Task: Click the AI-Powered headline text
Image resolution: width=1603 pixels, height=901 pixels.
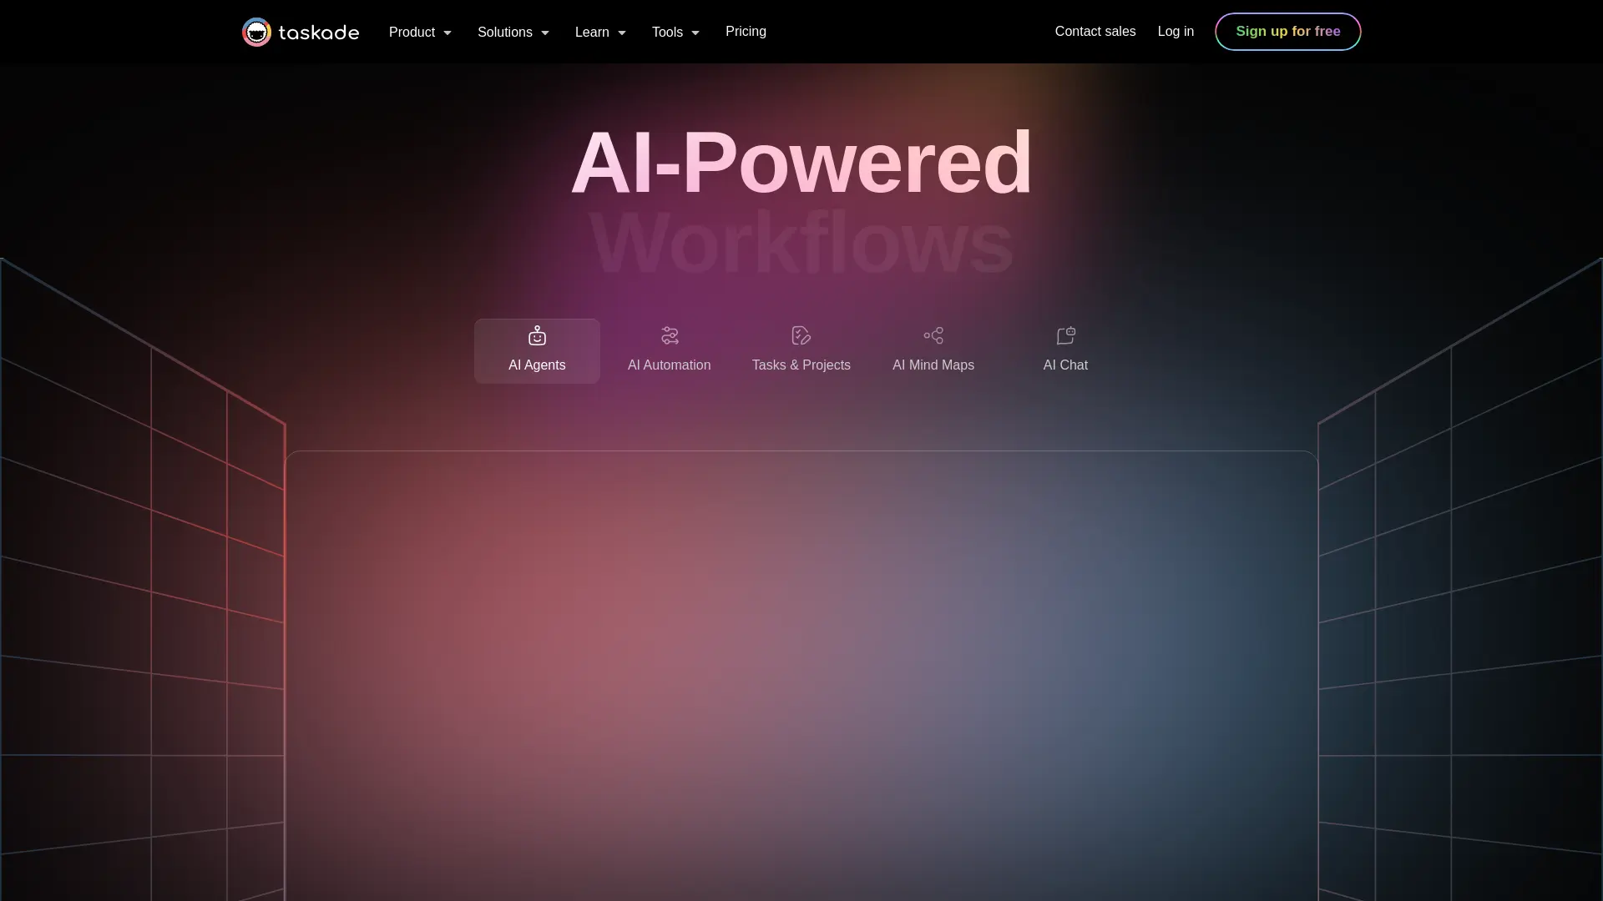Action: [x=801, y=163]
